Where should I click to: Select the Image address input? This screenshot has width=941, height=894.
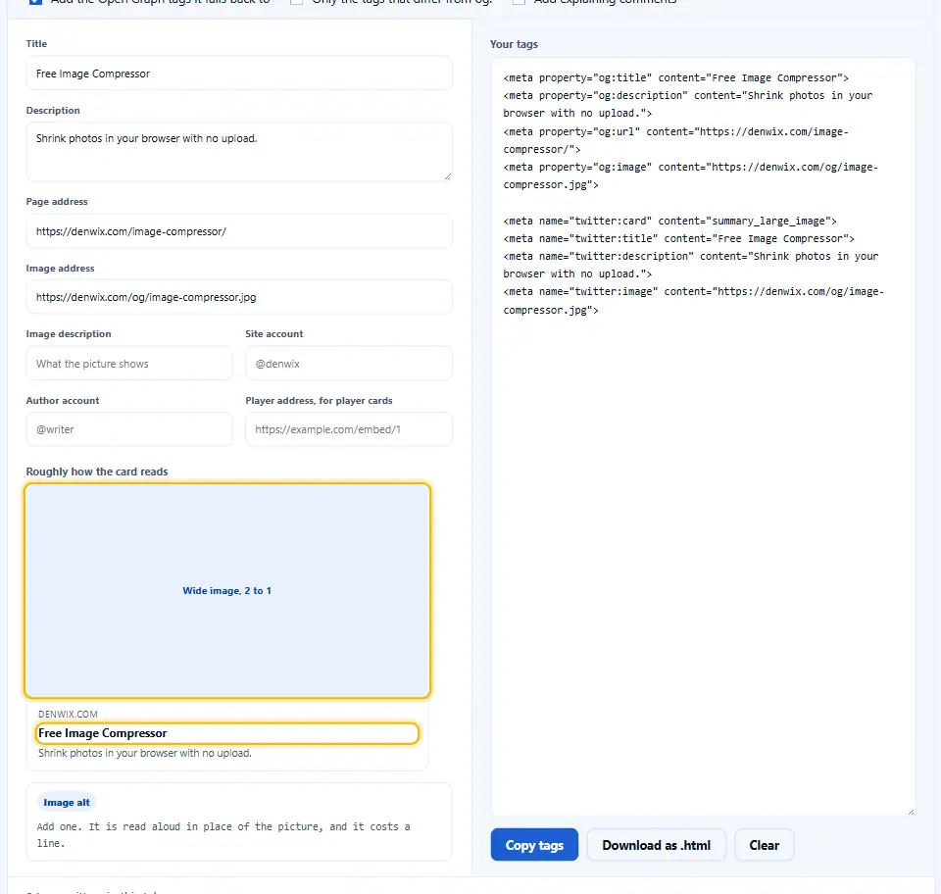click(x=239, y=297)
